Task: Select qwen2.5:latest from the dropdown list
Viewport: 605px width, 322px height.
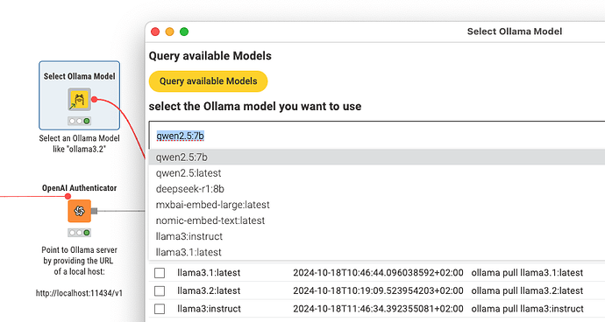Action: 376,173
